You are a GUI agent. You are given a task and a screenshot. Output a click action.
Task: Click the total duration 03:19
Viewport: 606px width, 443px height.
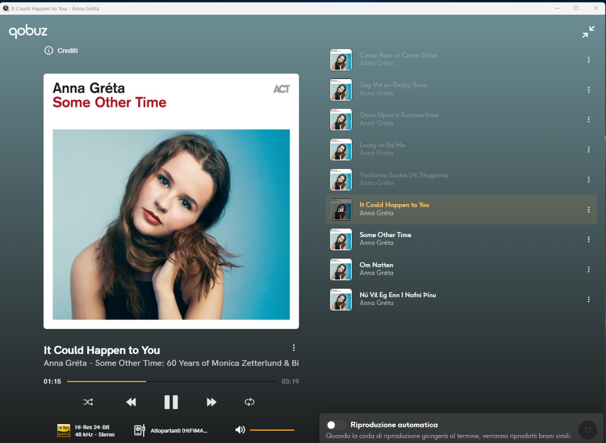290,381
